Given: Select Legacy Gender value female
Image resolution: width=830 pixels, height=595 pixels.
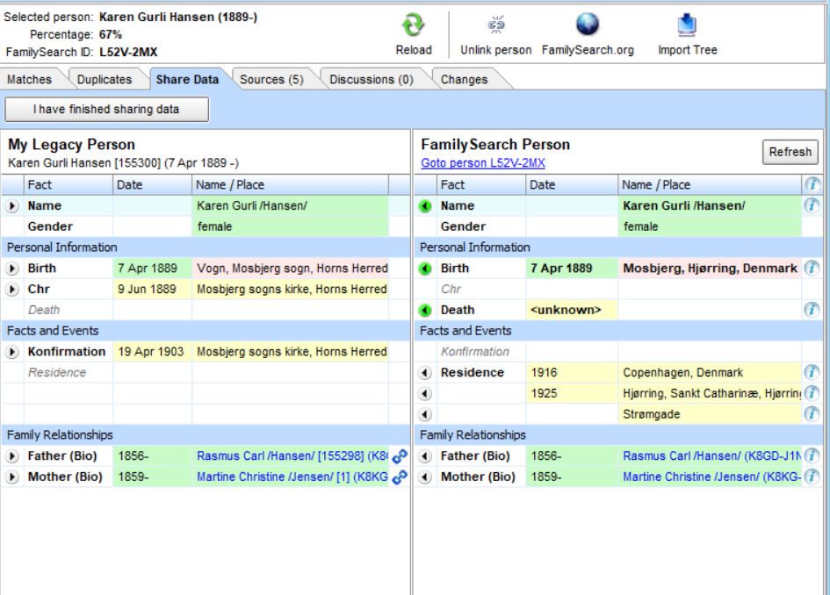Looking at the screenshot, I should (291, 226).
